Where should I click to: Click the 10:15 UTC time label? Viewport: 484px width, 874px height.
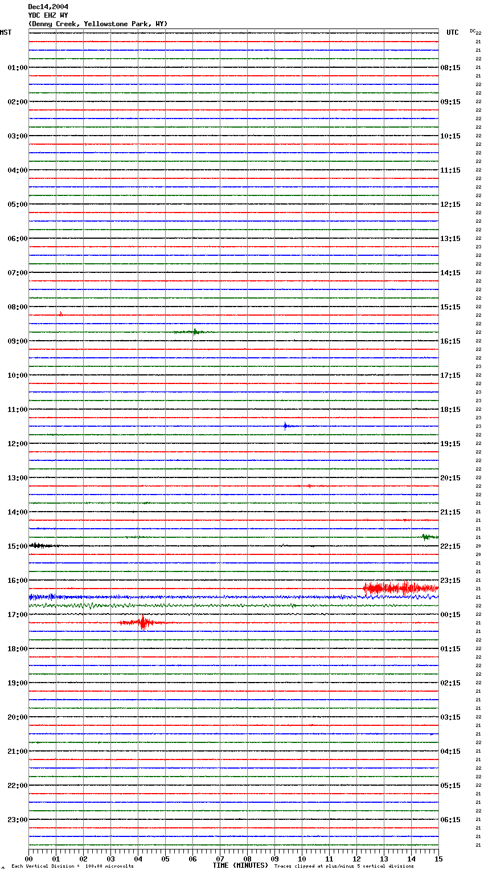point(450,136)
